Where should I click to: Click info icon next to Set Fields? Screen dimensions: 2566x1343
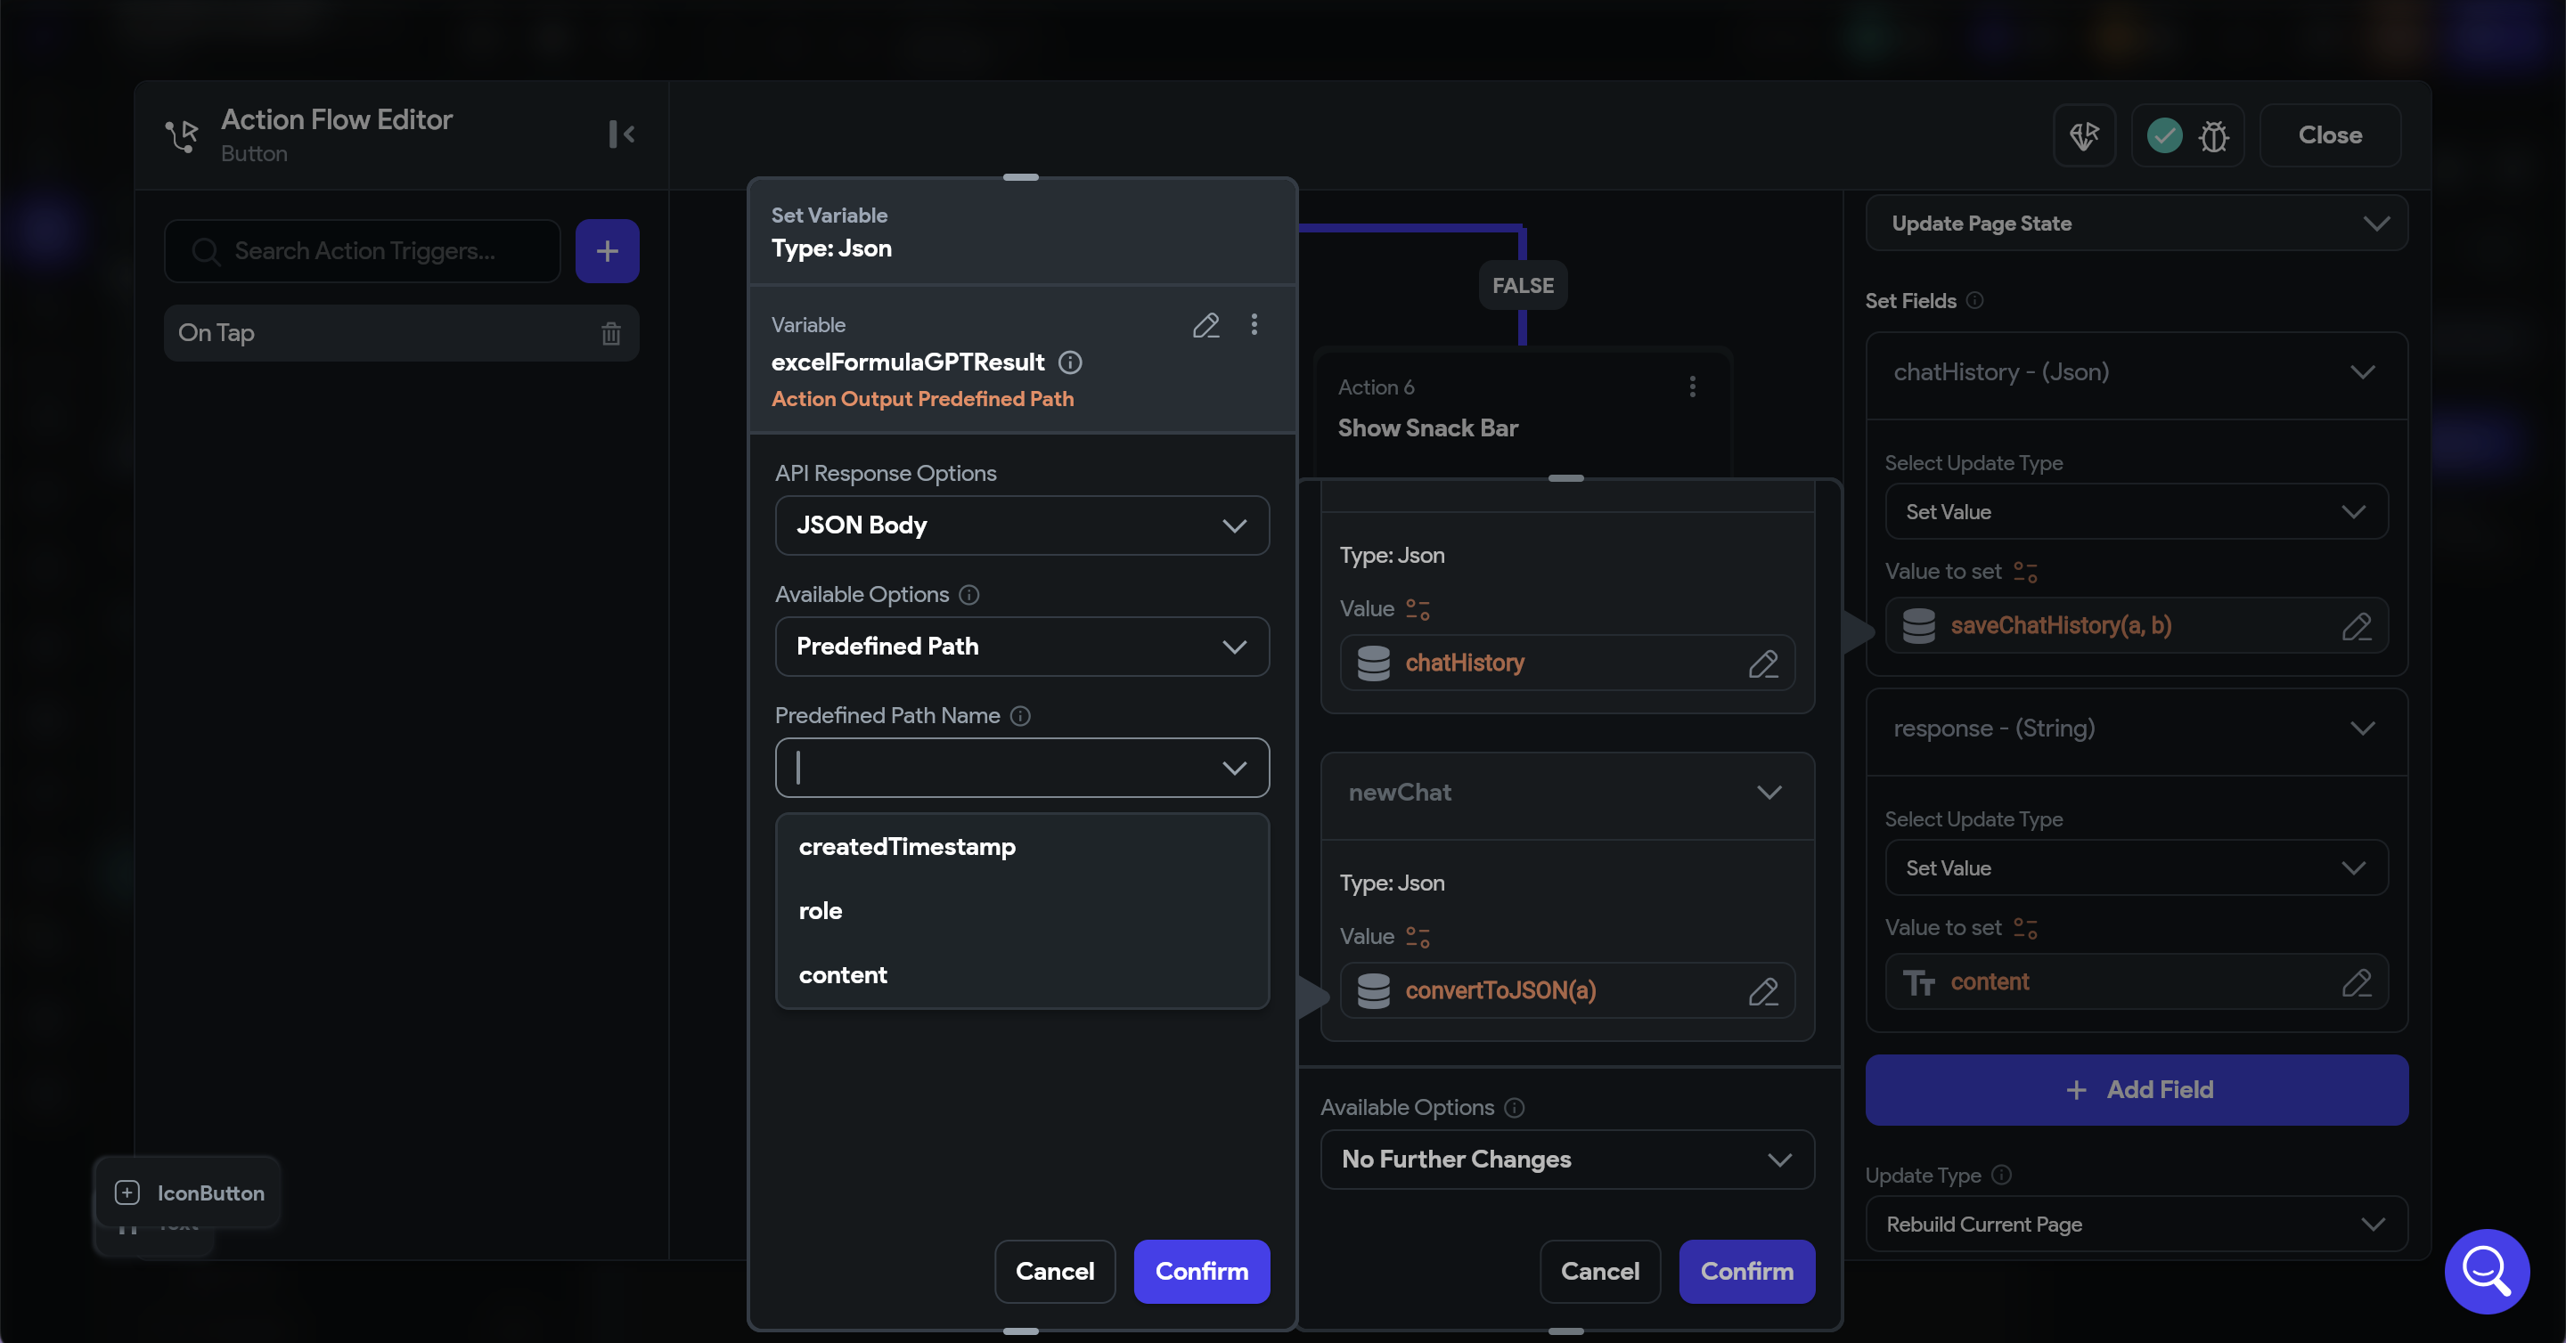1974,301
